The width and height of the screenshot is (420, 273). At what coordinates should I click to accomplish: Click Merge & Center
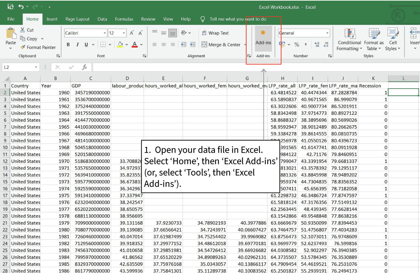click(223, 45)
